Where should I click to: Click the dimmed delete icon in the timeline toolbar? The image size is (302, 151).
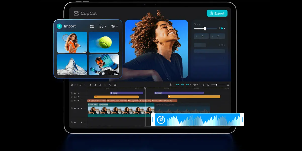click(105, 85)
